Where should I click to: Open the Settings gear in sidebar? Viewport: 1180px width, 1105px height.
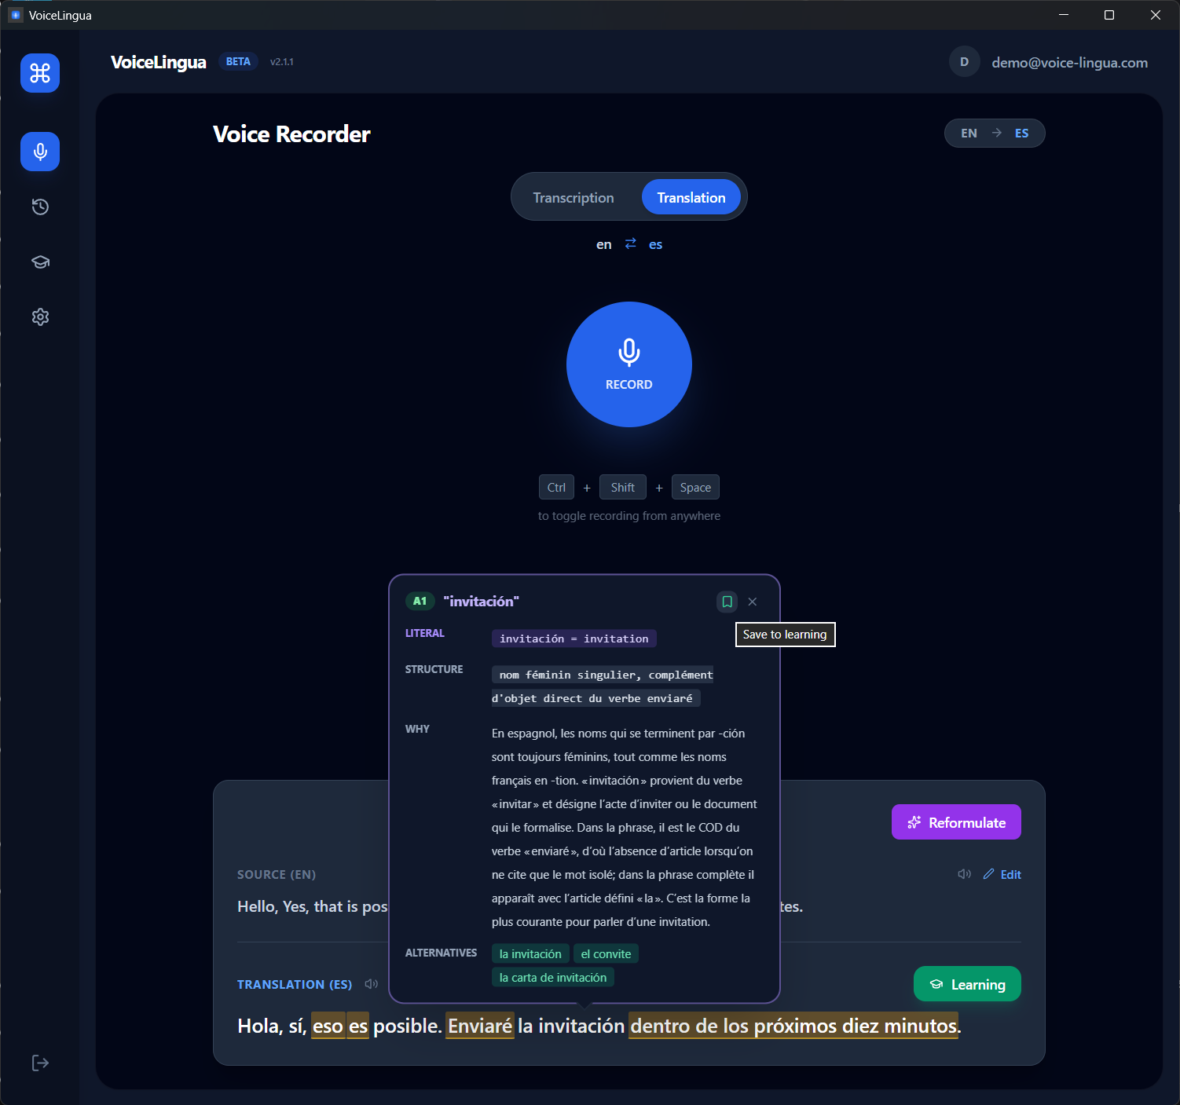point(40,316)
